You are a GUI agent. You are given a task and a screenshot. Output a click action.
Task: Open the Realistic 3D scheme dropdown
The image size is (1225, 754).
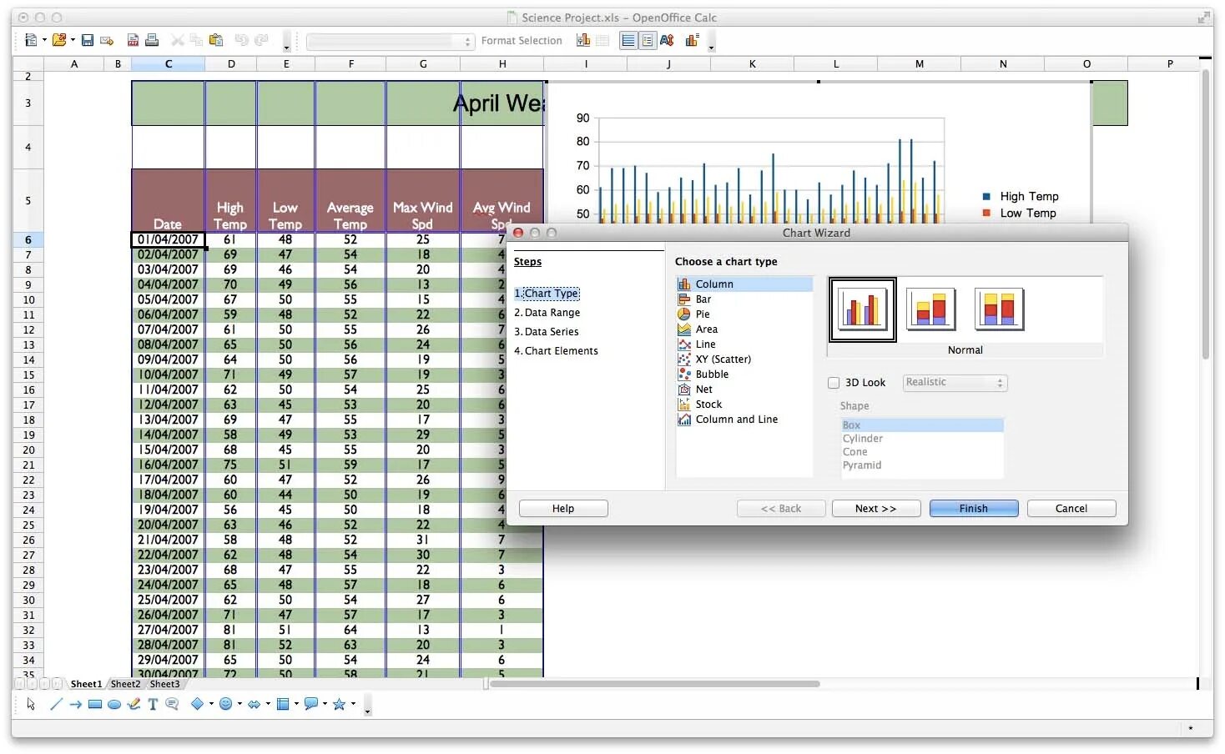(x=998, y=383)
